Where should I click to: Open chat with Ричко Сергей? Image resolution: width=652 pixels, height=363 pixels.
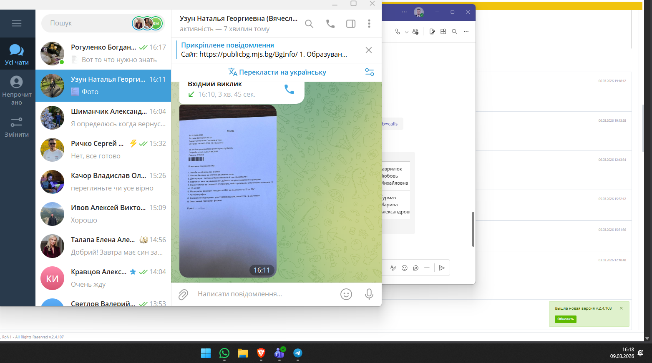point(103,150)
